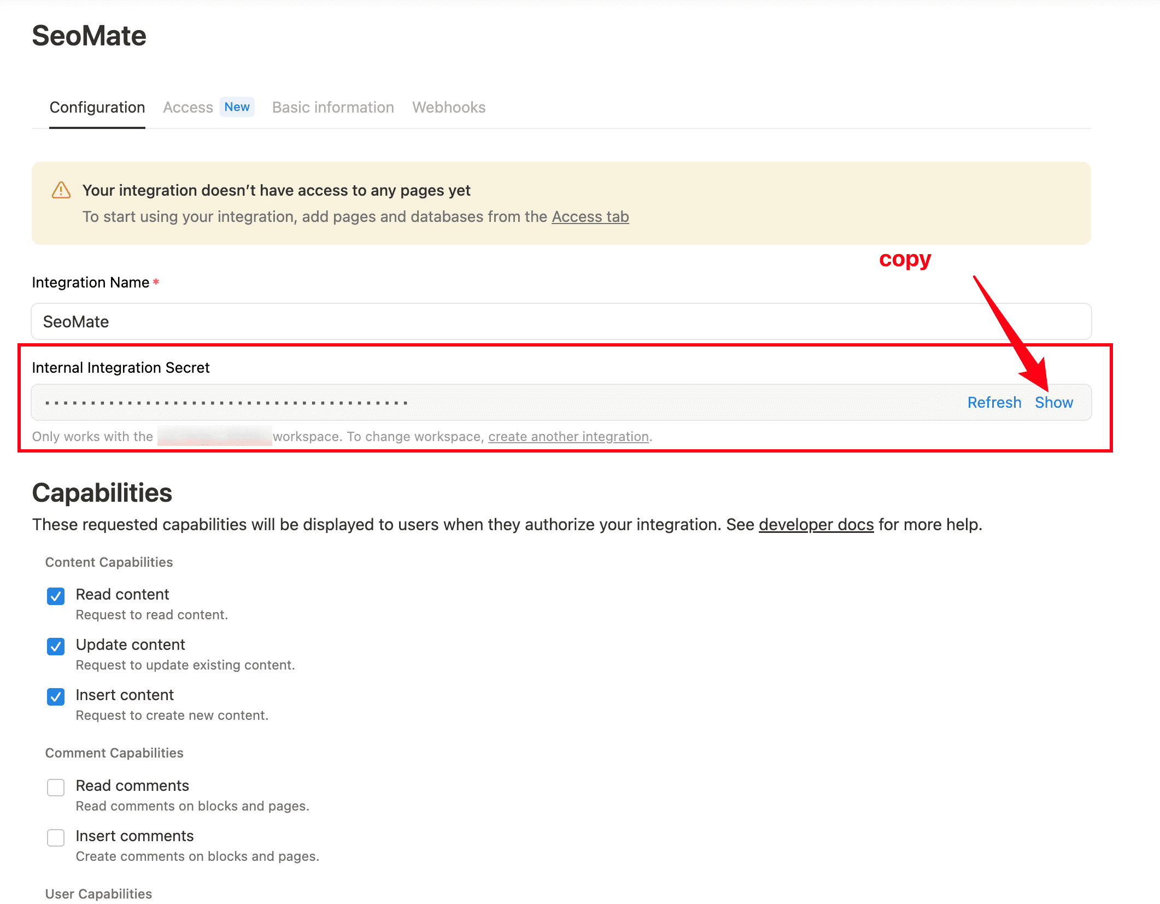Uncheck Read content capability

pyautogui.click(x=55, y=596)
